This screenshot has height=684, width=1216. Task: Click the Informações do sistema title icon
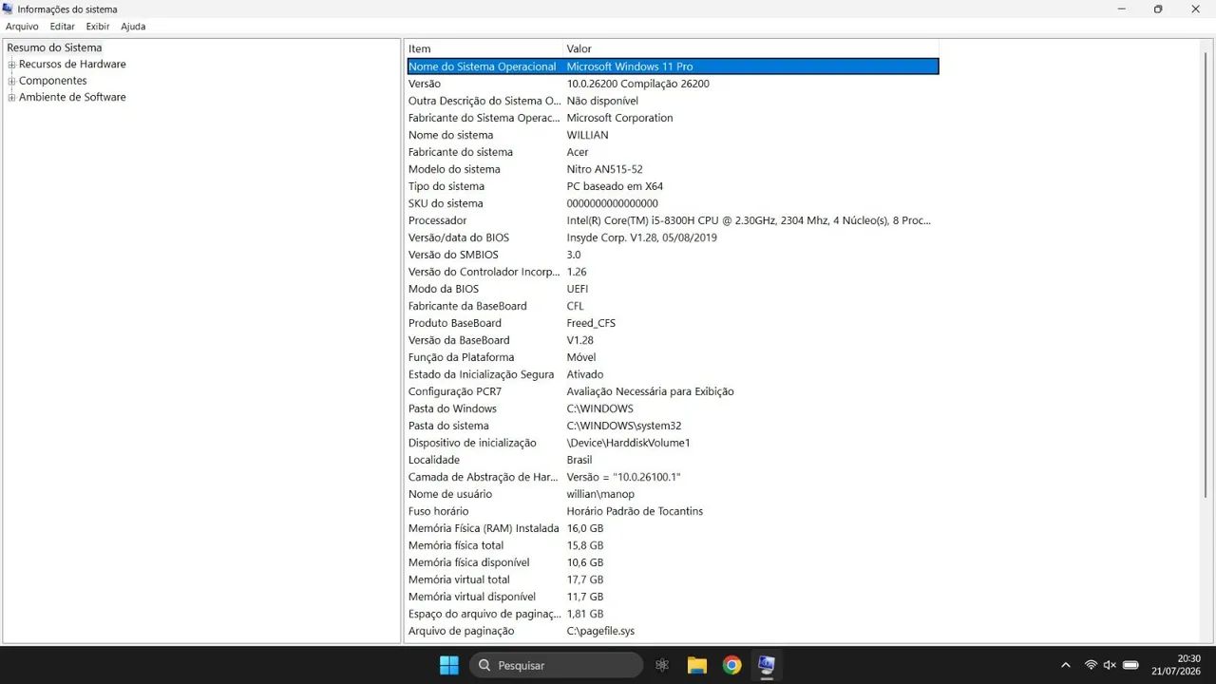(9, 9)
